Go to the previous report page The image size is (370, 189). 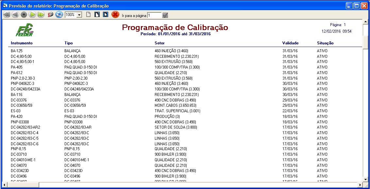click(15, 15)
